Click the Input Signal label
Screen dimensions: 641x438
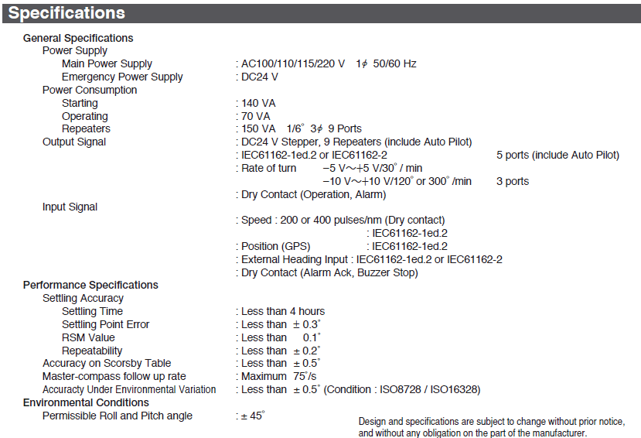(70, 207)
